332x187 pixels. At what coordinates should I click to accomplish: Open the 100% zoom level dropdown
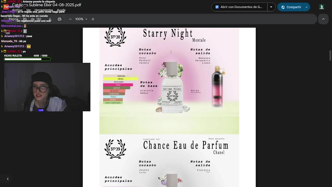click(x=81, y=19)
